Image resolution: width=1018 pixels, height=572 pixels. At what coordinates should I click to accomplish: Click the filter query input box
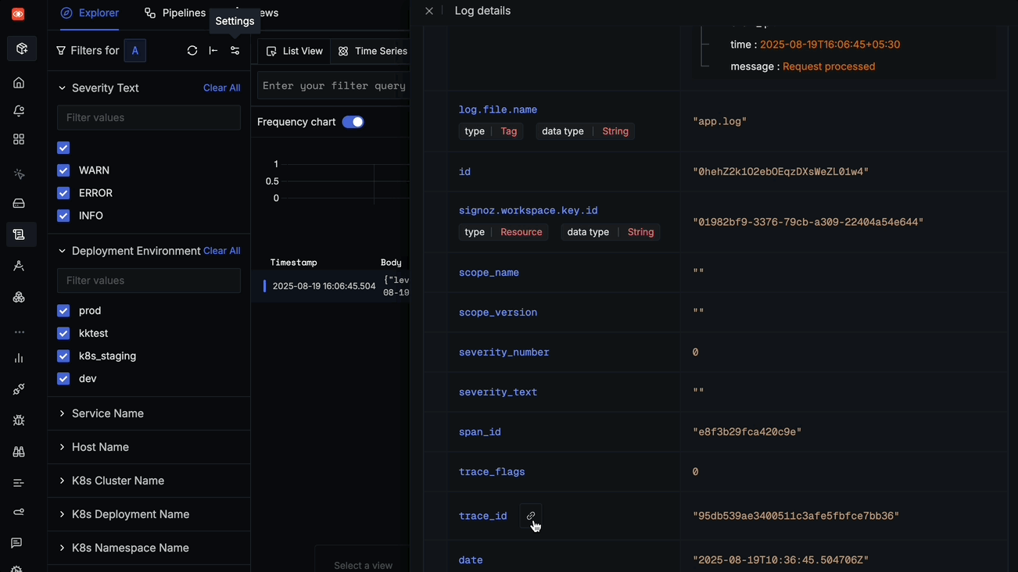point(334,86)
